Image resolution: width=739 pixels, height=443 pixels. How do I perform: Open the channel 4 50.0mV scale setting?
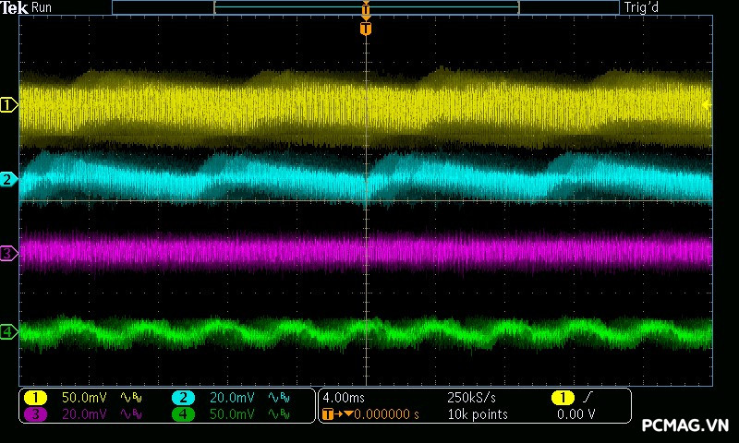231,414
